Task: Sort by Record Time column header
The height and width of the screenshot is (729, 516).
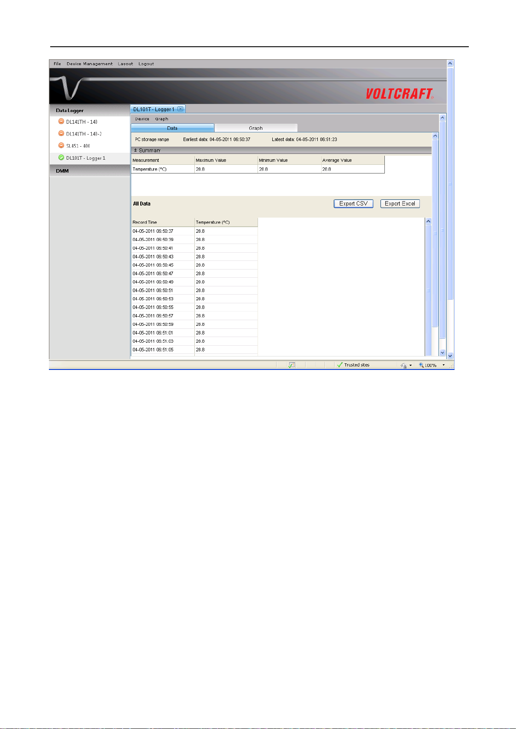Action: 163,222
